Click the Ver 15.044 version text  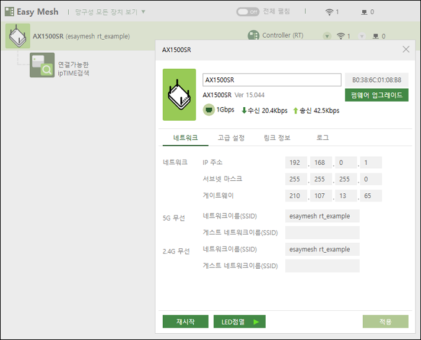(x=250, y=95)
